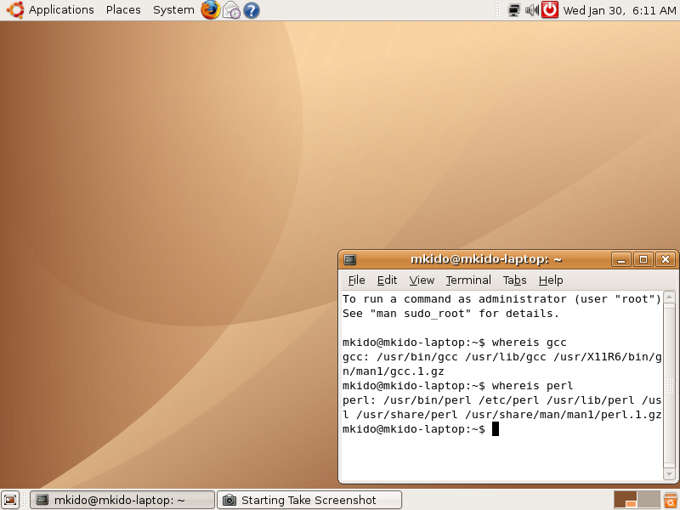
Task: Click the network monitor tray icon
Action: 514,10
